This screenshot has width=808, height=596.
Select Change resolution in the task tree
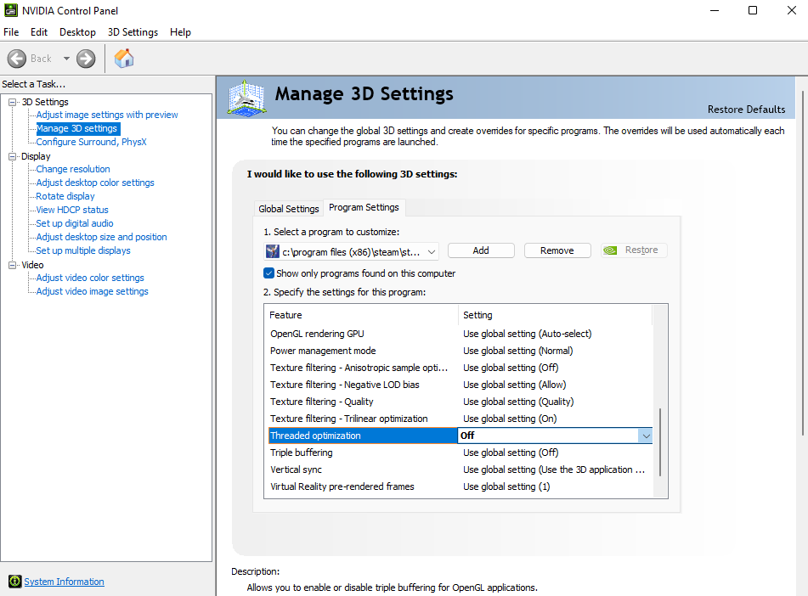coord(73,169)
